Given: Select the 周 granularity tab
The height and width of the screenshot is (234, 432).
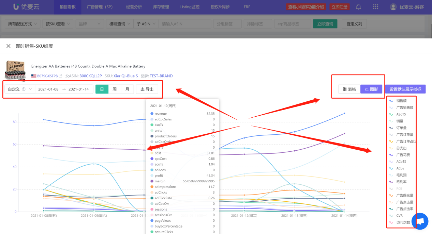Looking at the screenshot, I should (x=115, y=89).
